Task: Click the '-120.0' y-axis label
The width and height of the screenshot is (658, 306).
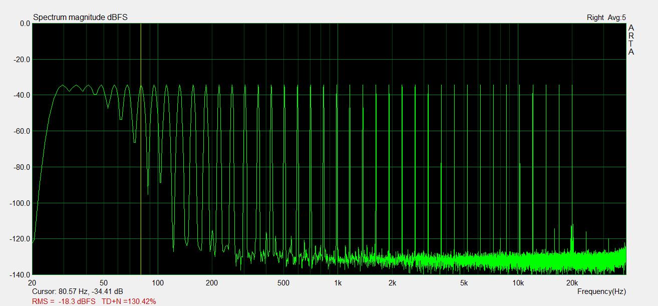Action: [21, 239]
